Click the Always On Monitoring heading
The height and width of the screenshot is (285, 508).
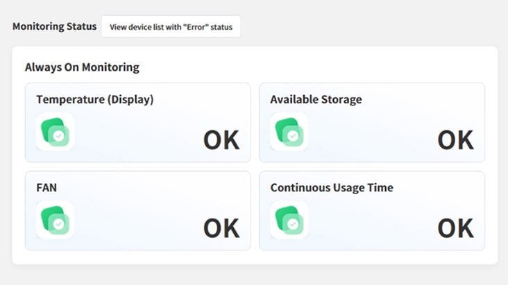click(82, 67)
